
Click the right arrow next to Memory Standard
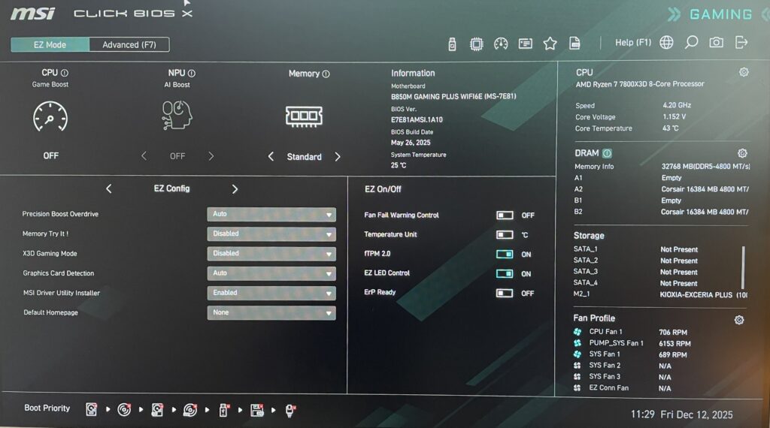click(x=338, y=157)
